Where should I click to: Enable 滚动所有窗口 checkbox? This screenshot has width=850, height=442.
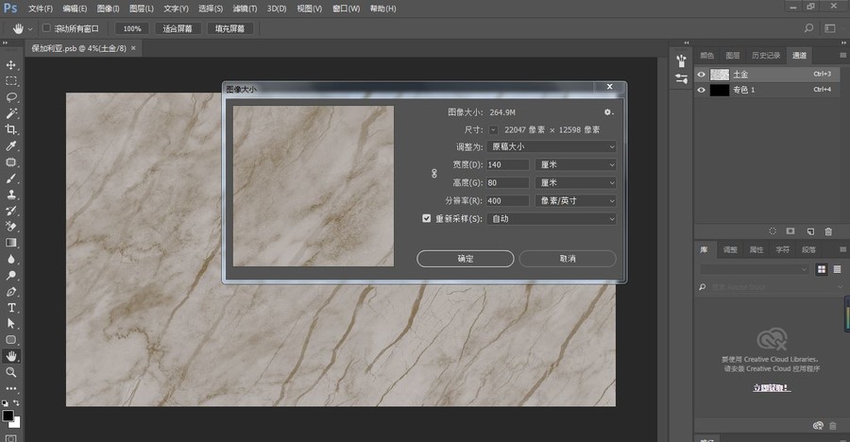[x=46, y=27]
